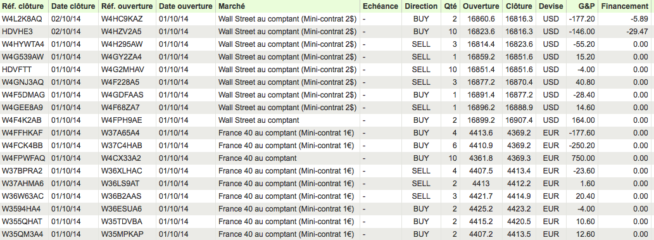Click the opening reference W4GY2ZA4
This screenshot has width=654, height=240.
click(122, 57)
